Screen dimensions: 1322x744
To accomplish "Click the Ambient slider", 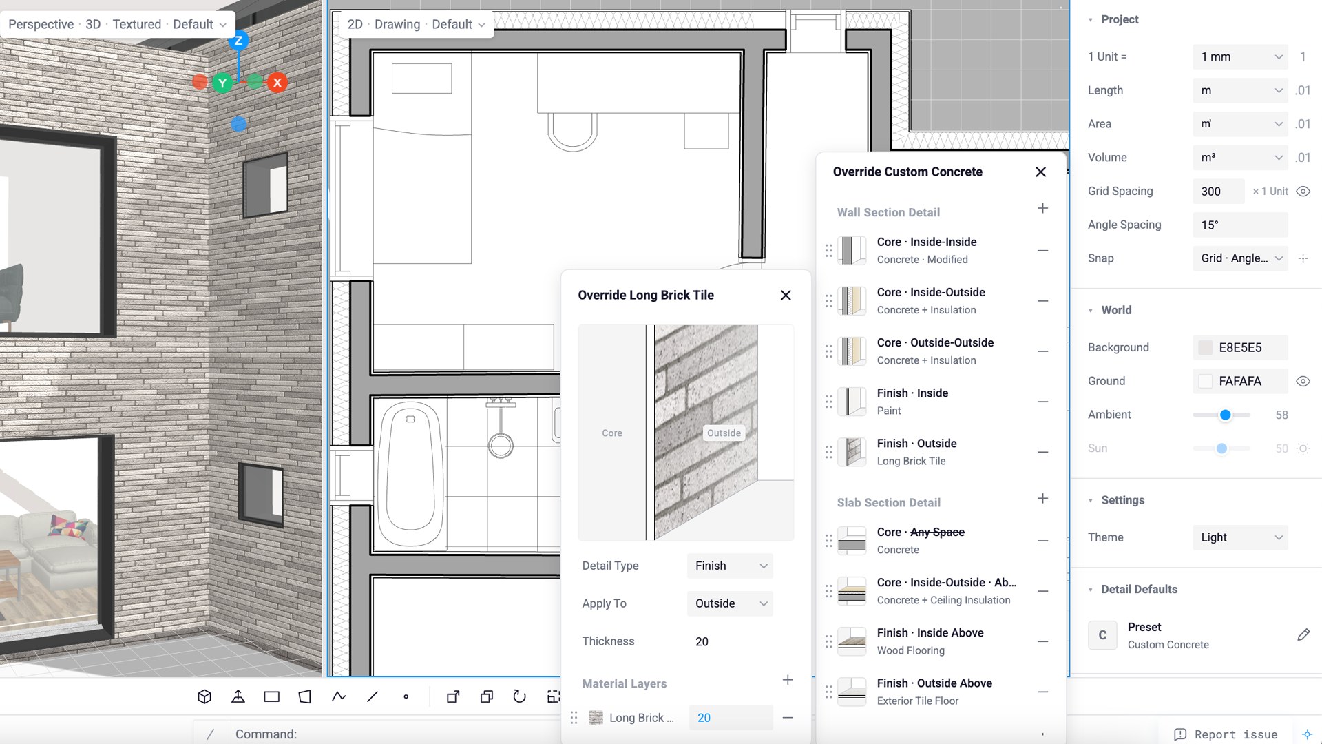I will (x=1222, y=415).
